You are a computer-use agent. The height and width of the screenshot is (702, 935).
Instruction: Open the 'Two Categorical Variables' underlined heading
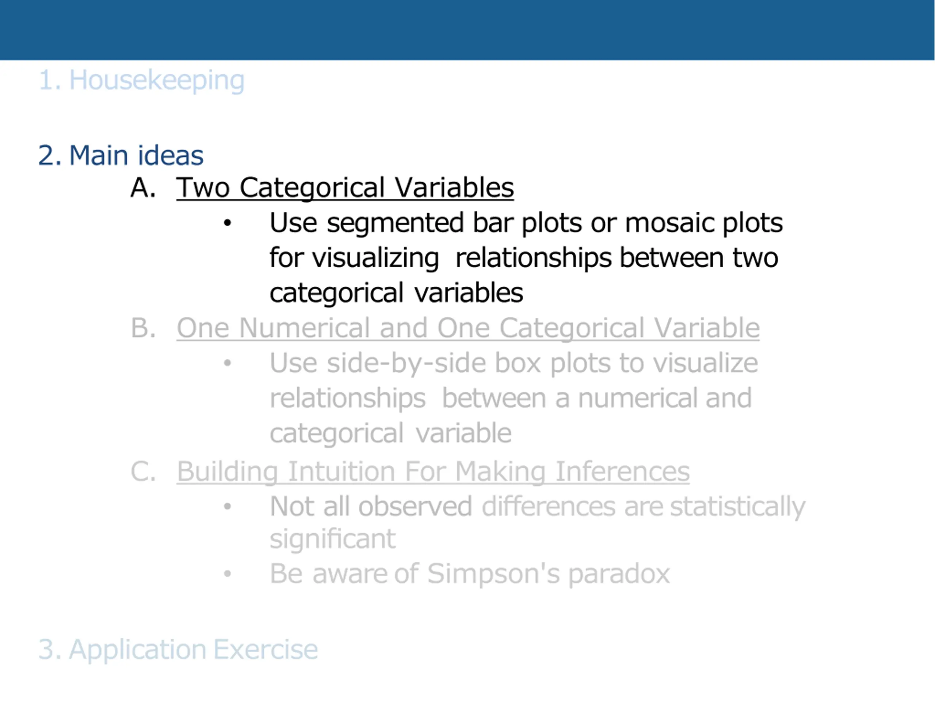345,188
